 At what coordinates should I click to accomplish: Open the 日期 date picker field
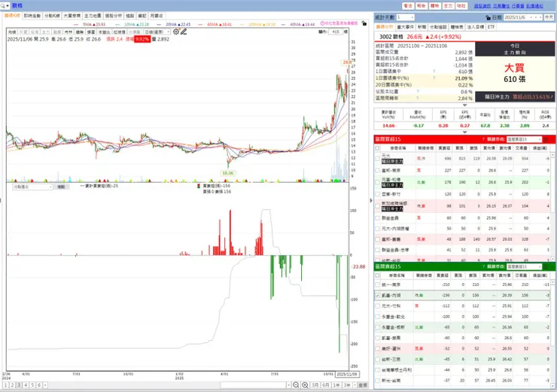click(x=523, y=17)
